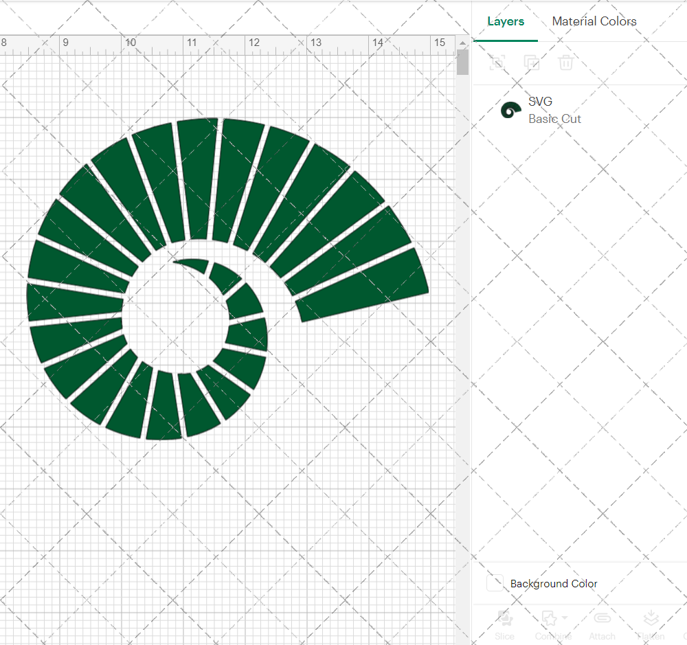Open the Background Color swatch
Screen dimensions: 687x645
click(x=495, y=583)
